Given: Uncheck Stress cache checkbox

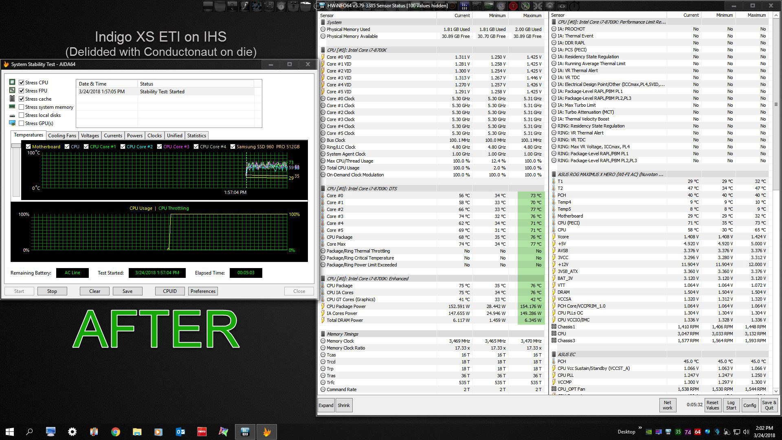Looking at the screenshot, I should coord(22,99).
